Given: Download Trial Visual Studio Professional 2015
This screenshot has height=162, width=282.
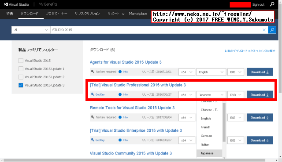Looking at the screenshot, I should [260, 95].
